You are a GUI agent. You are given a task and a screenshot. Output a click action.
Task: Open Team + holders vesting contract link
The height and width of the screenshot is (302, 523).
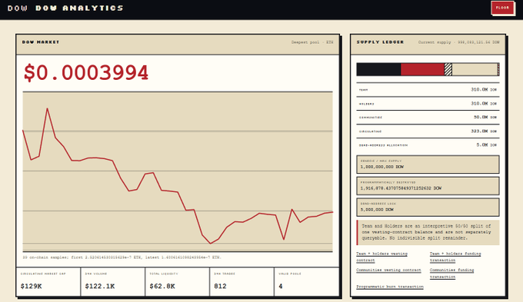click(381, 257)
